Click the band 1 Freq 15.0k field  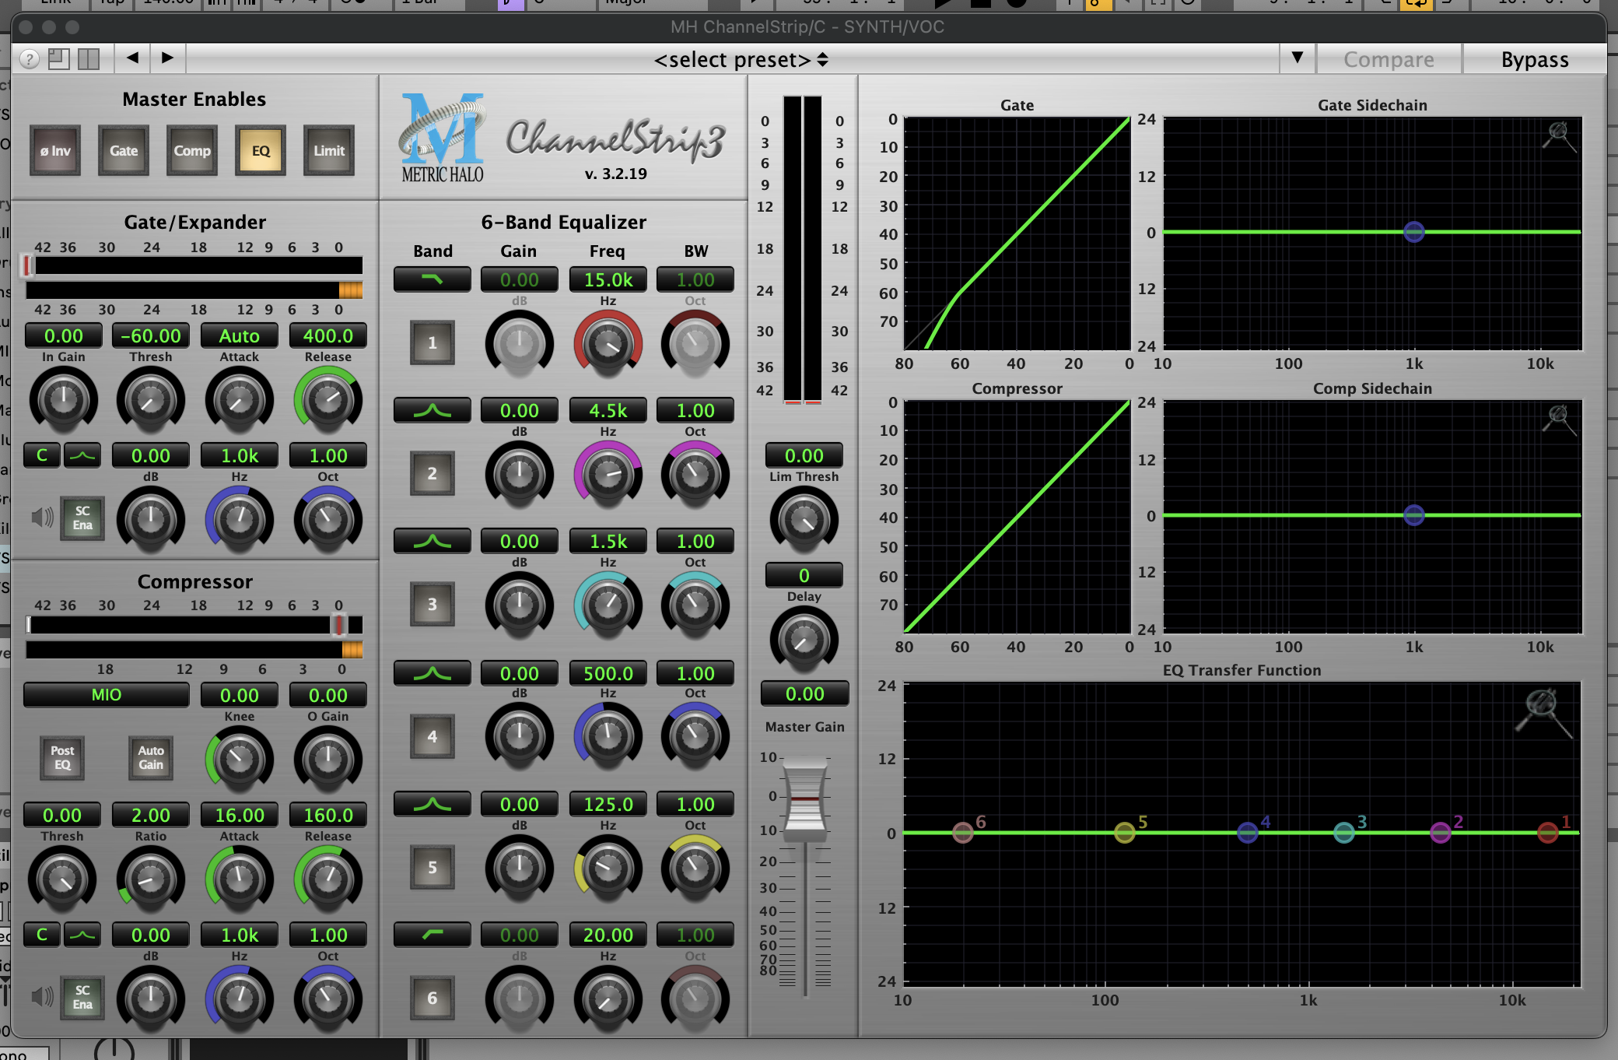click(608, 279)
